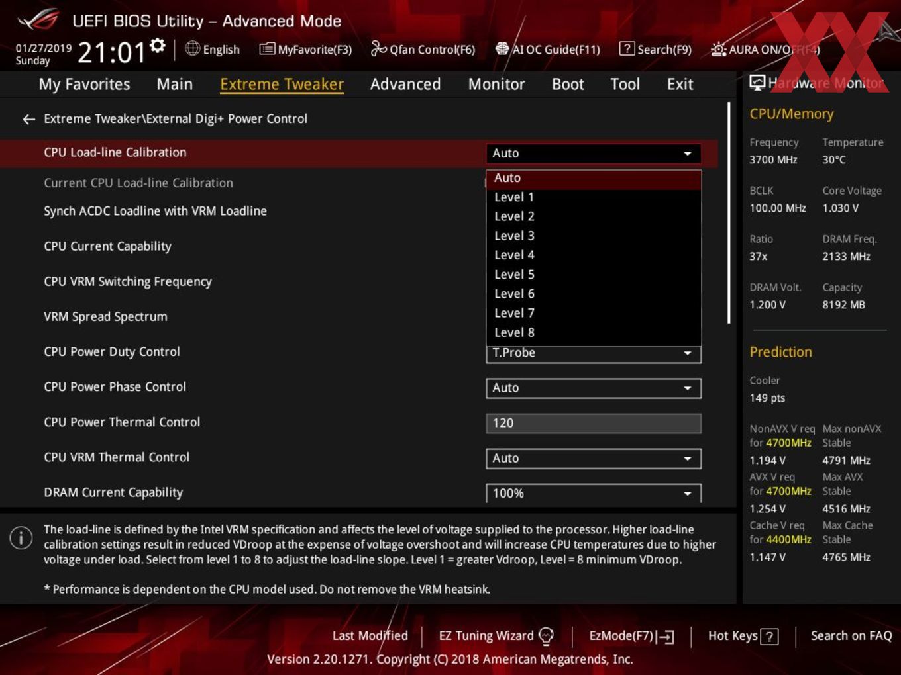Open Search(F9)
This screenshot has height=675, width=901.
655,49
